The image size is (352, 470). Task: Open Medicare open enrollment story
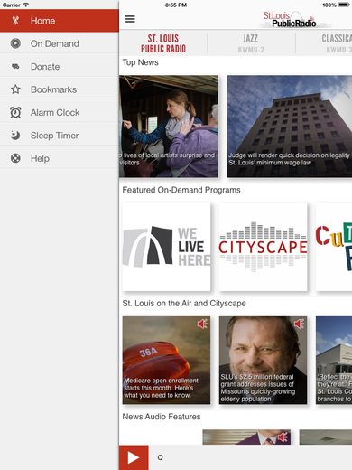(x=166, y=360)
